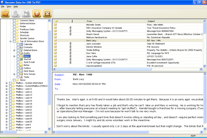
Task: Open the File menu
Action: pos(3,7)
